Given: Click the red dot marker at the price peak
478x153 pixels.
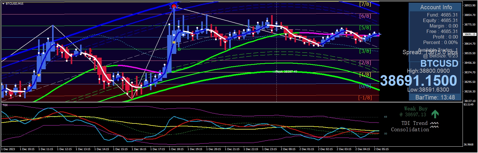Looking at the screenshot, I should (174, 6).
